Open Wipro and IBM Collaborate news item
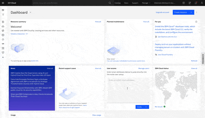 pos(32,95)
